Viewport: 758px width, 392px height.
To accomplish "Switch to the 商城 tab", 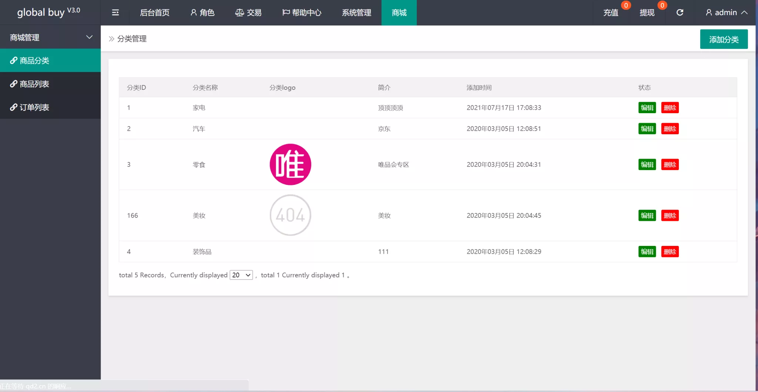I will tap(398, 12).
